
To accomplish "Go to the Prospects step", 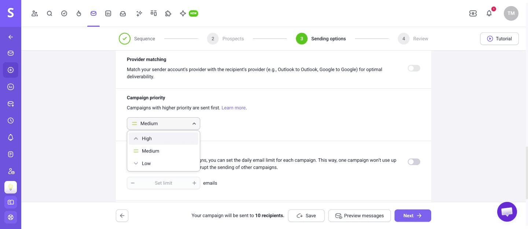I will pyautogui.click(x=225, y=38).
